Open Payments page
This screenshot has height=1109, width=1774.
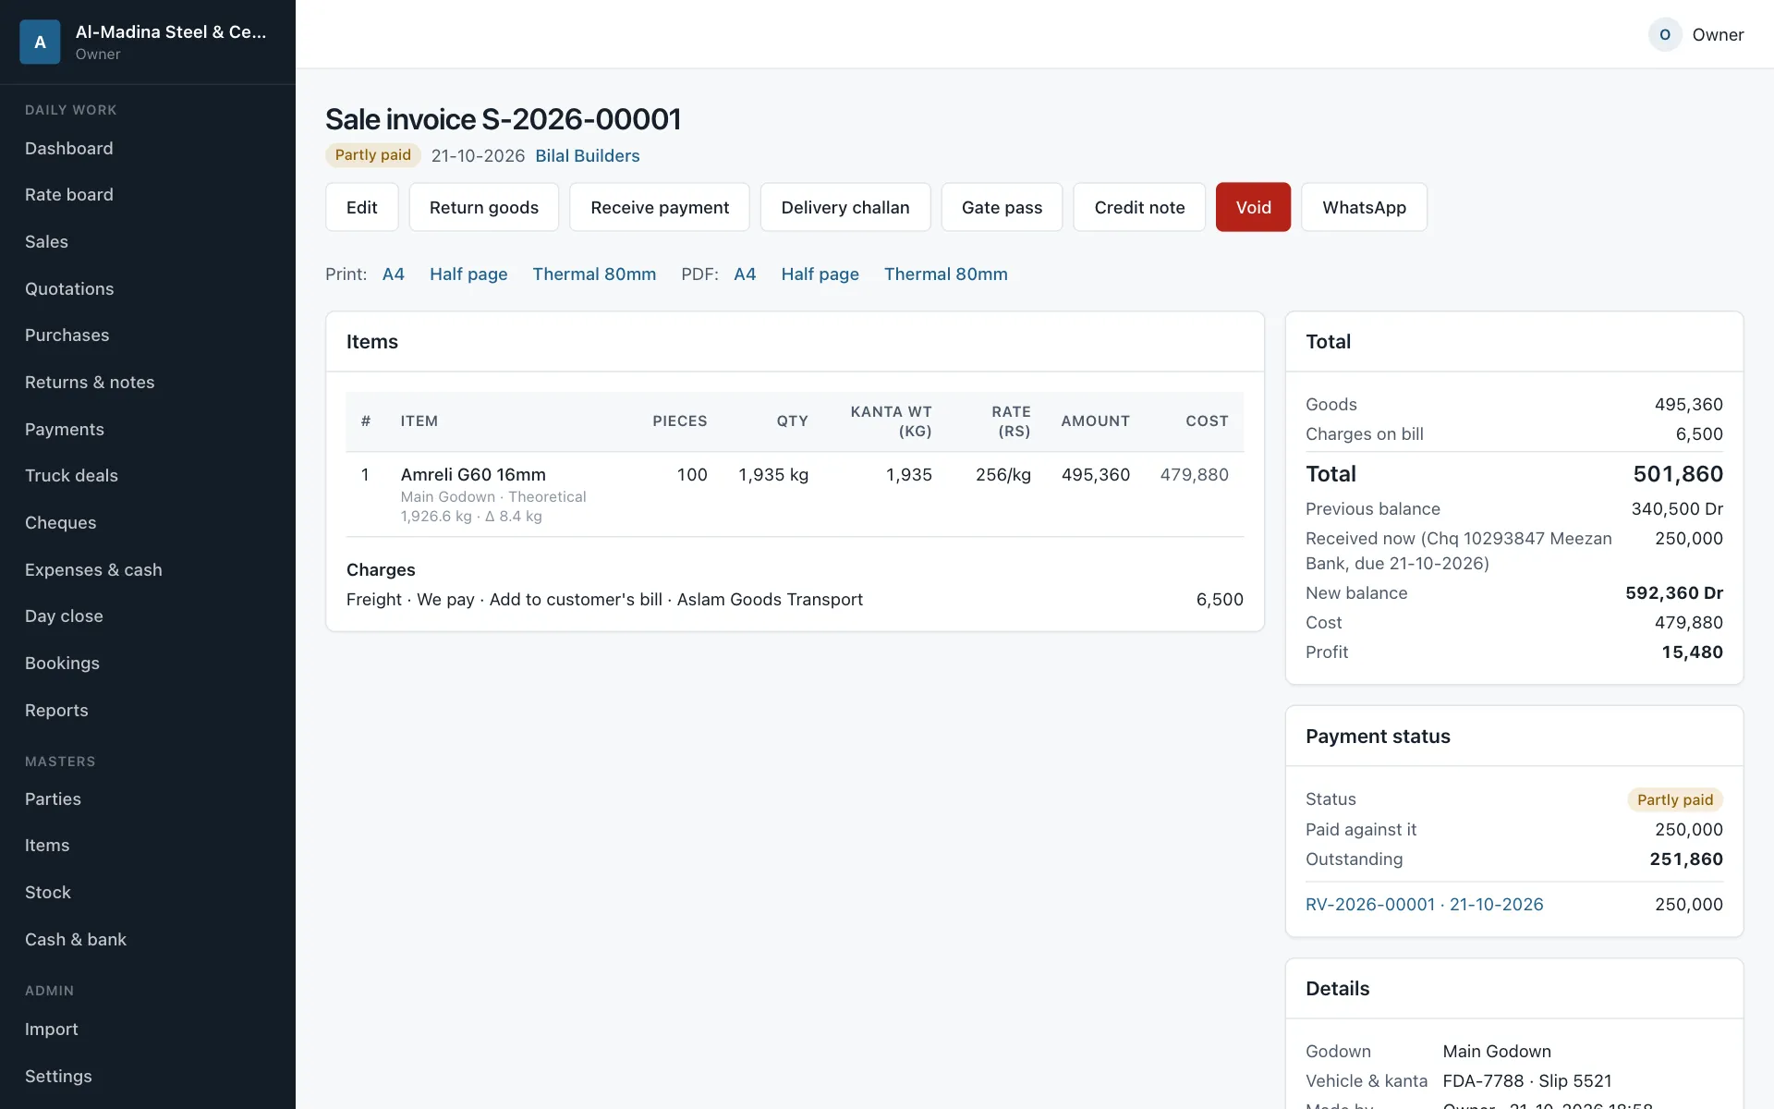(65, 430)
